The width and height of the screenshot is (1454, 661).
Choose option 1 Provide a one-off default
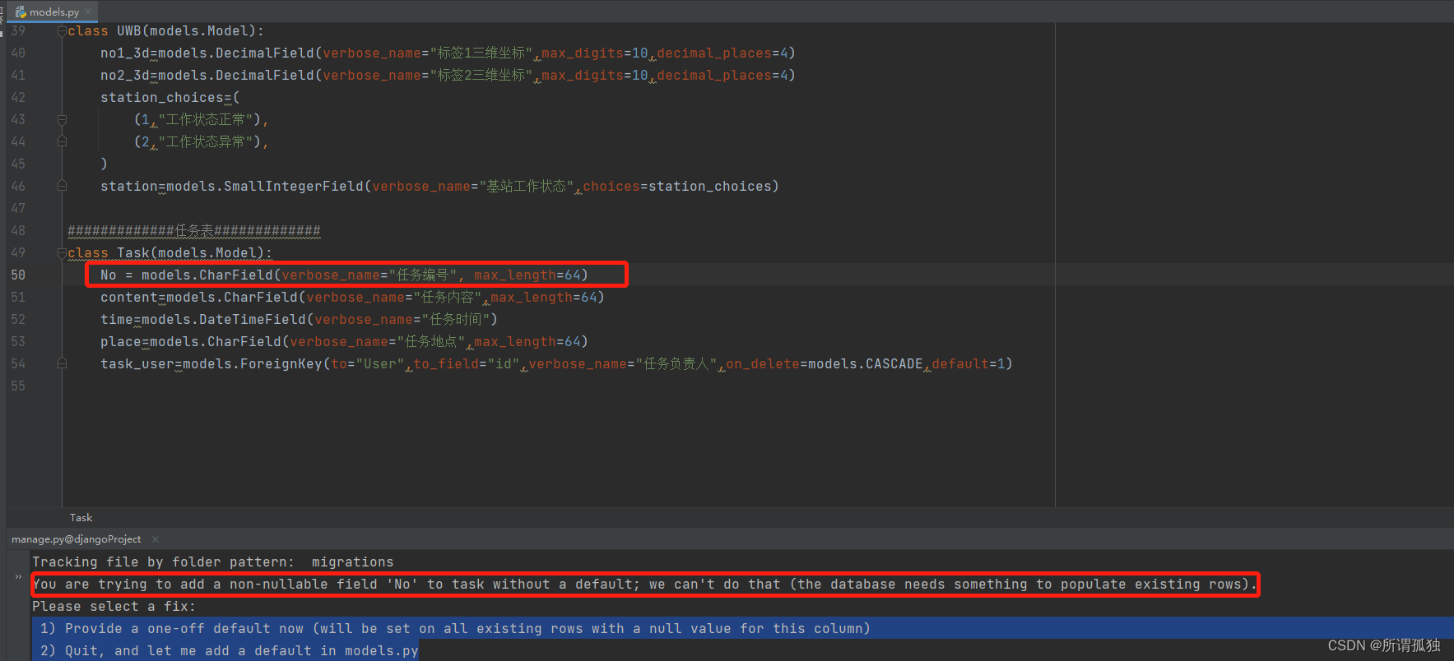point(455,629)
